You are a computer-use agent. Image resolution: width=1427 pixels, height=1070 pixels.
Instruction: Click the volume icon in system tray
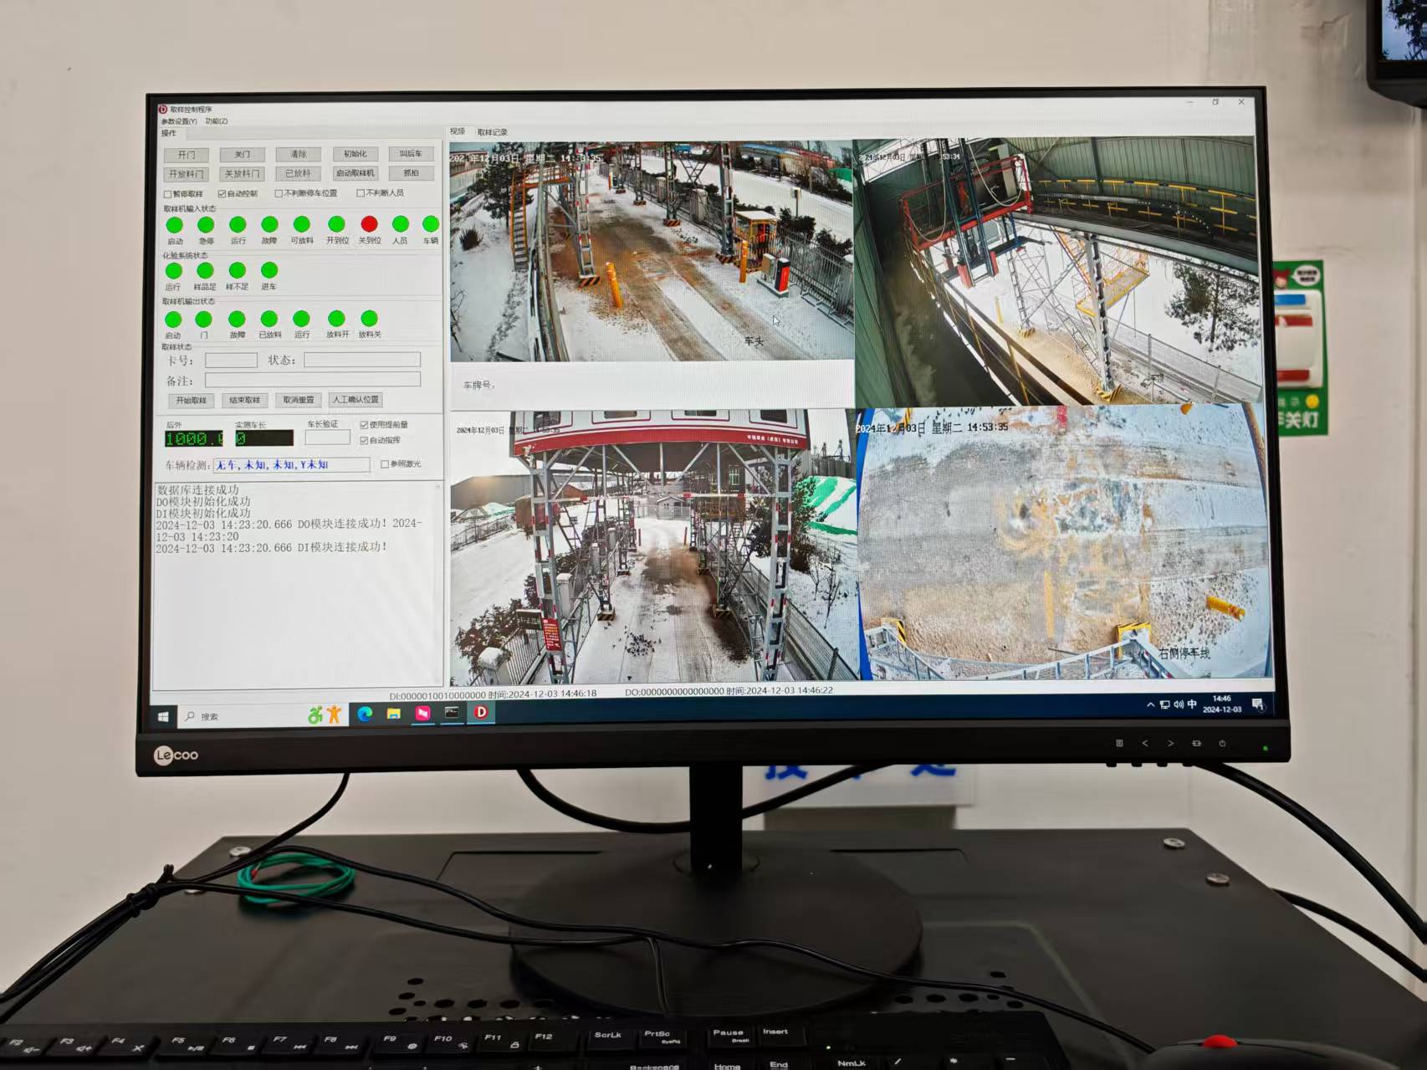[x=1178, y=705]
